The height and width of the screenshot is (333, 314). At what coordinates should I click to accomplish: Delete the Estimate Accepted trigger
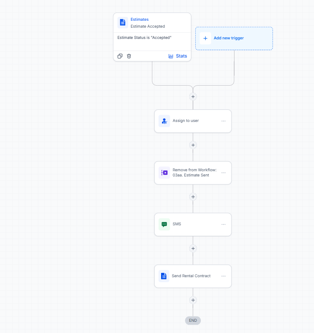click(129, 56)
